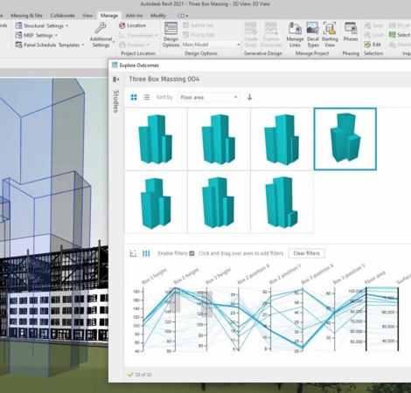Show the scatter plot chart

pyautogui.click(x=133, y=253)
